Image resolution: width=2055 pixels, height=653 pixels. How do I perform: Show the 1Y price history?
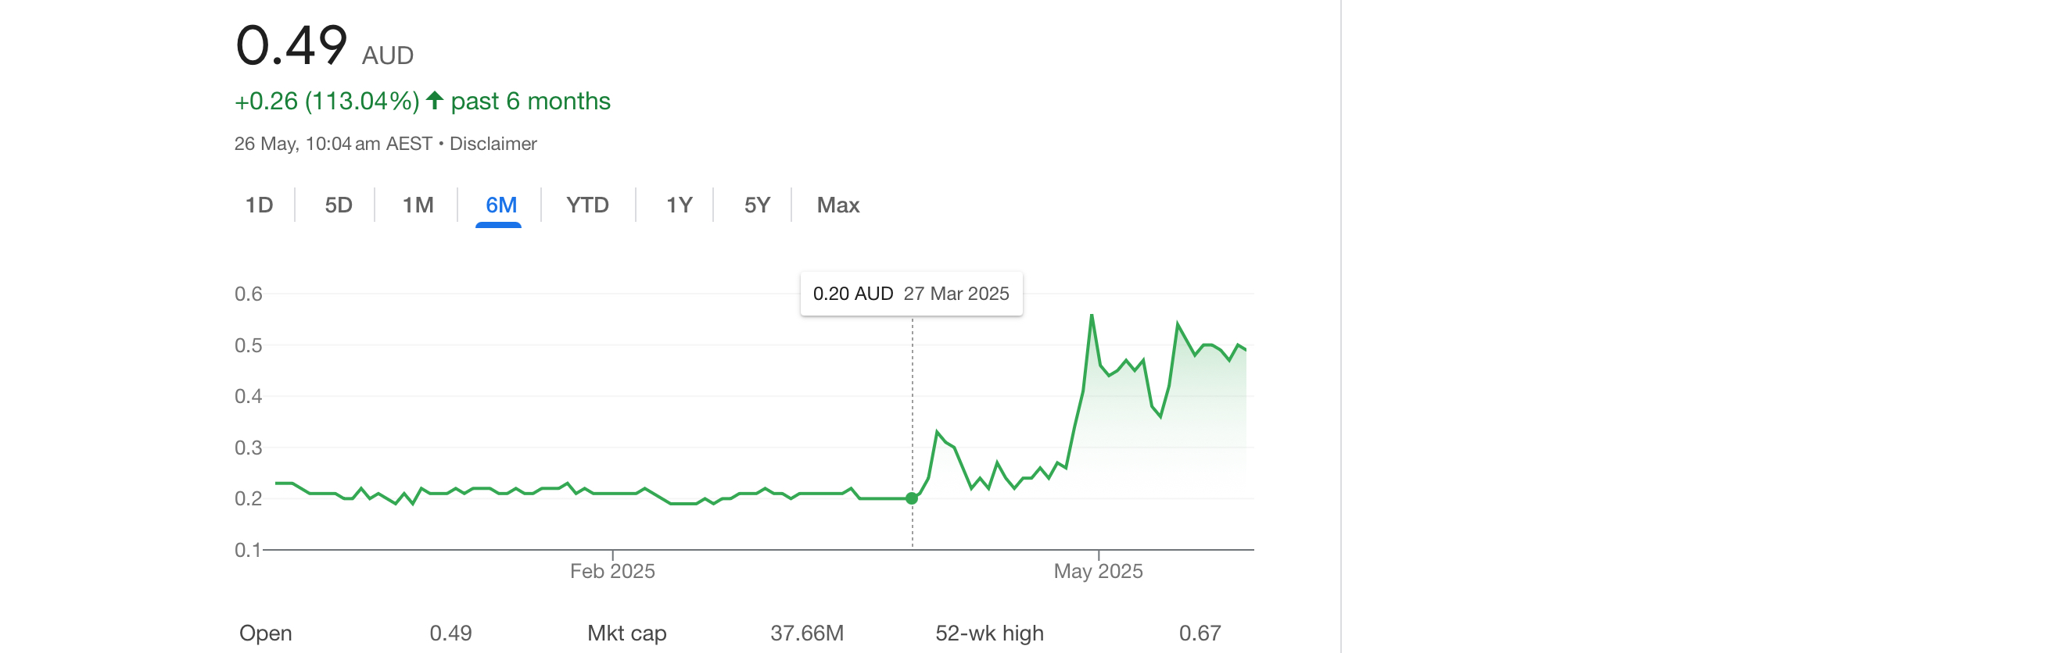(679, 205)
